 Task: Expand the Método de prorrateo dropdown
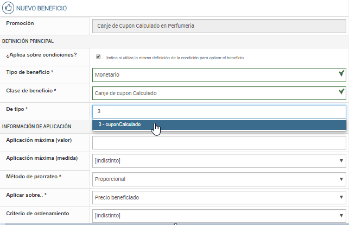click(x=219, y=179)
